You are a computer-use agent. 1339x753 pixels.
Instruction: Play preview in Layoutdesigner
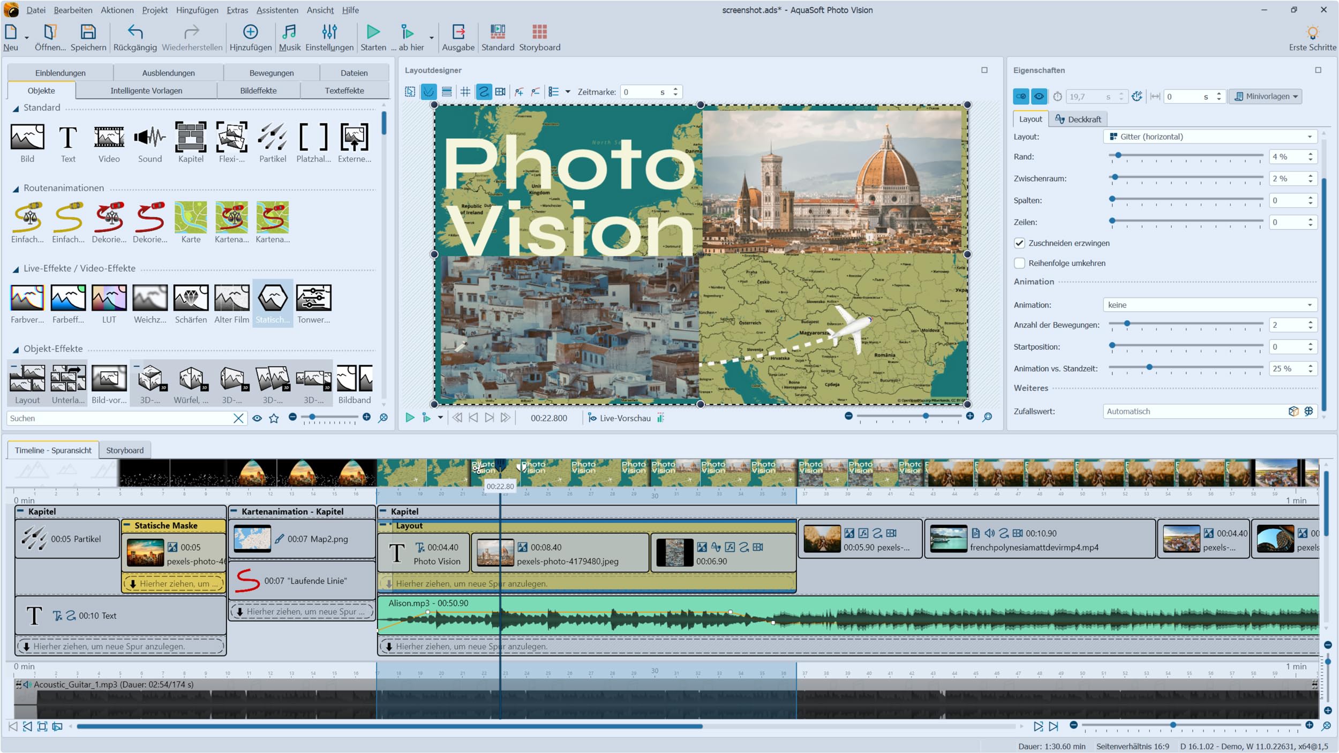pyautogui.click(x=410, y=418)
